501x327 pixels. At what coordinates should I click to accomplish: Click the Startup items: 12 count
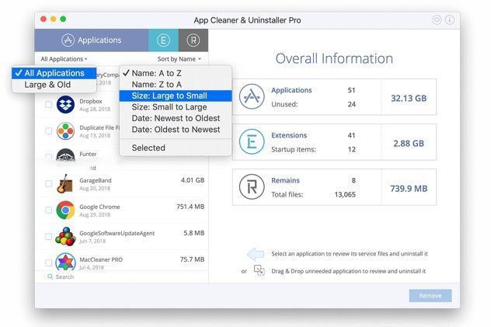point(351,149)
